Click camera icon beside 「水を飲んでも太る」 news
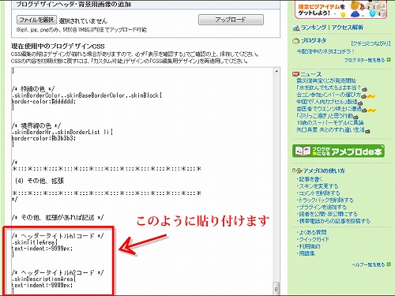 coord(365,89)
